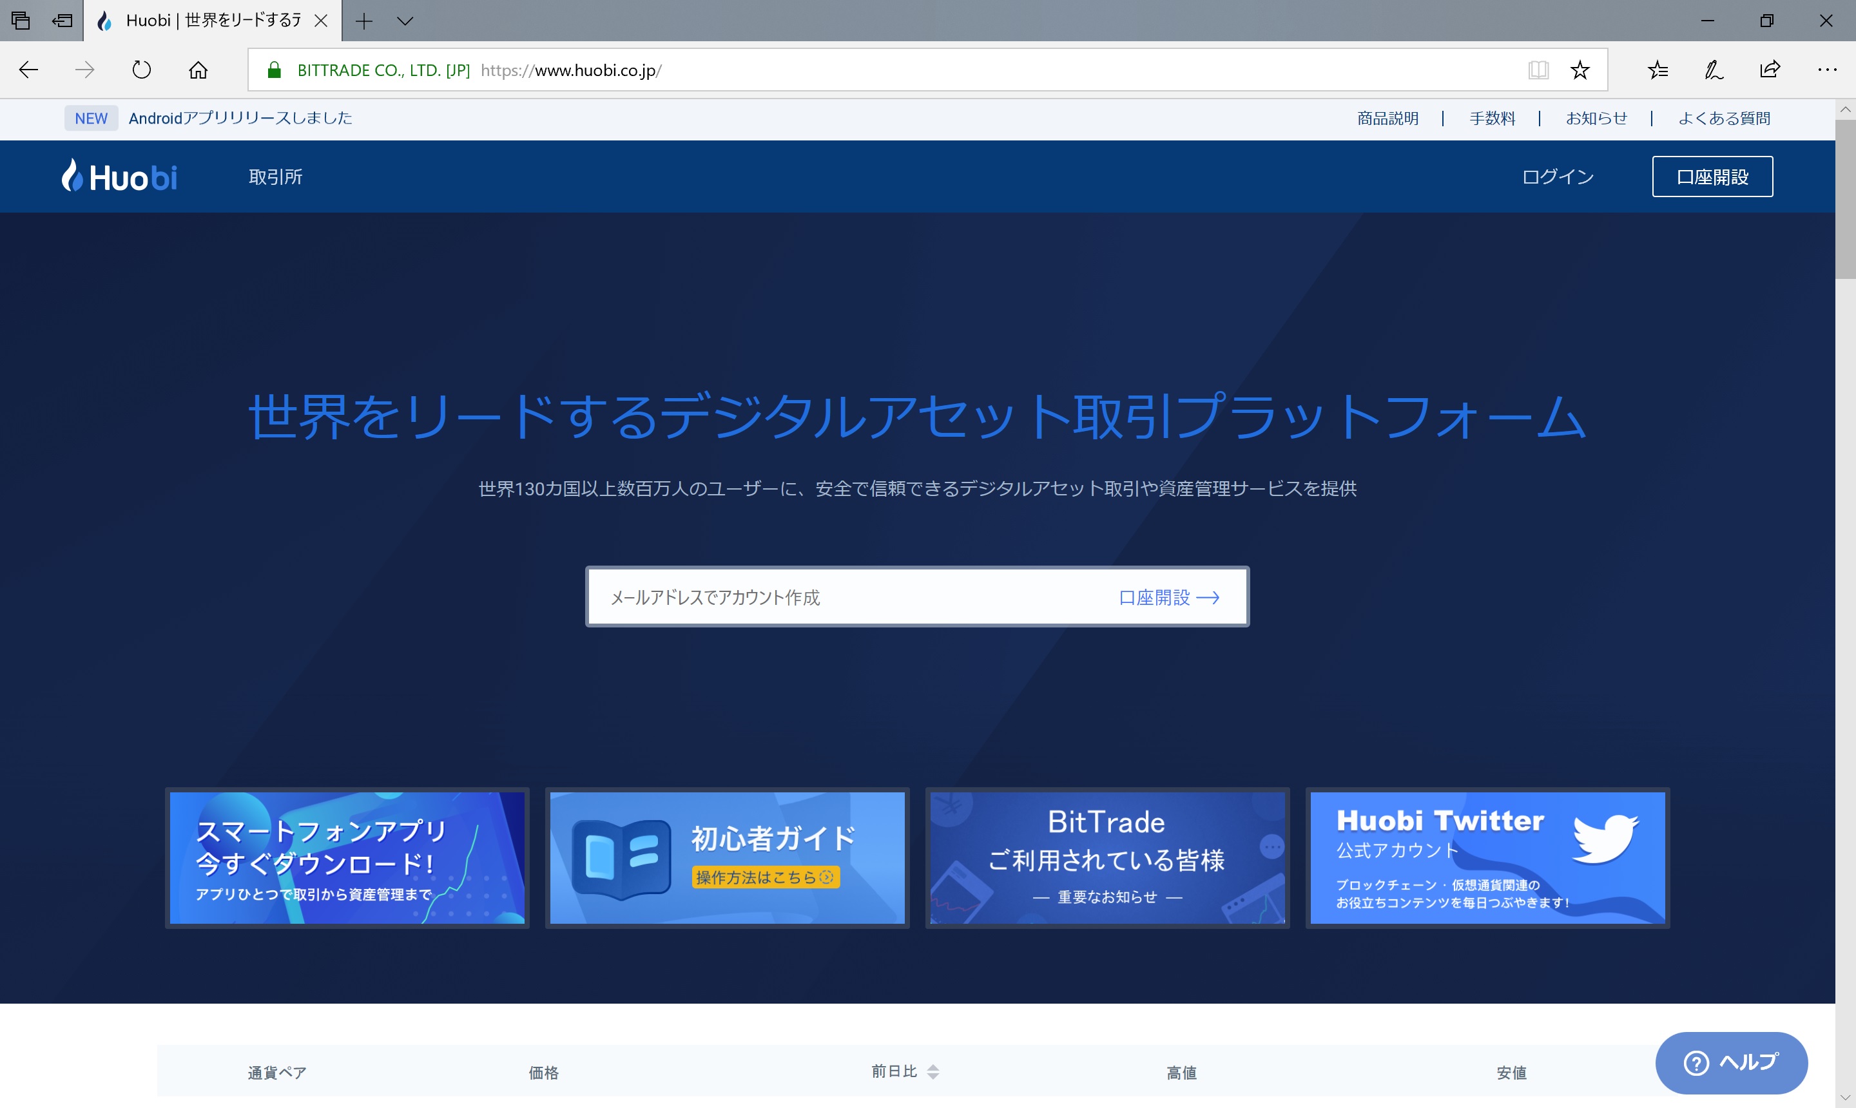
Task: Open 初心者ガイド beginner guide banner
Action: 727,857
